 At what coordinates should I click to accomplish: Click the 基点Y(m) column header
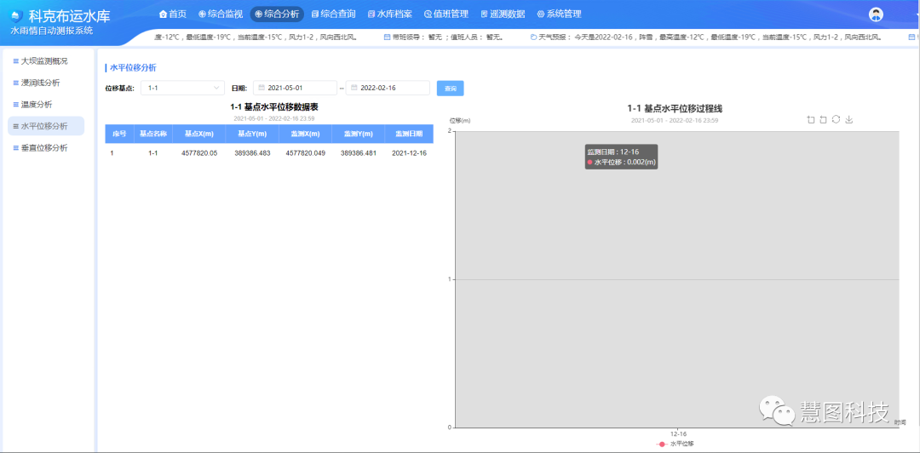[252, 134]
